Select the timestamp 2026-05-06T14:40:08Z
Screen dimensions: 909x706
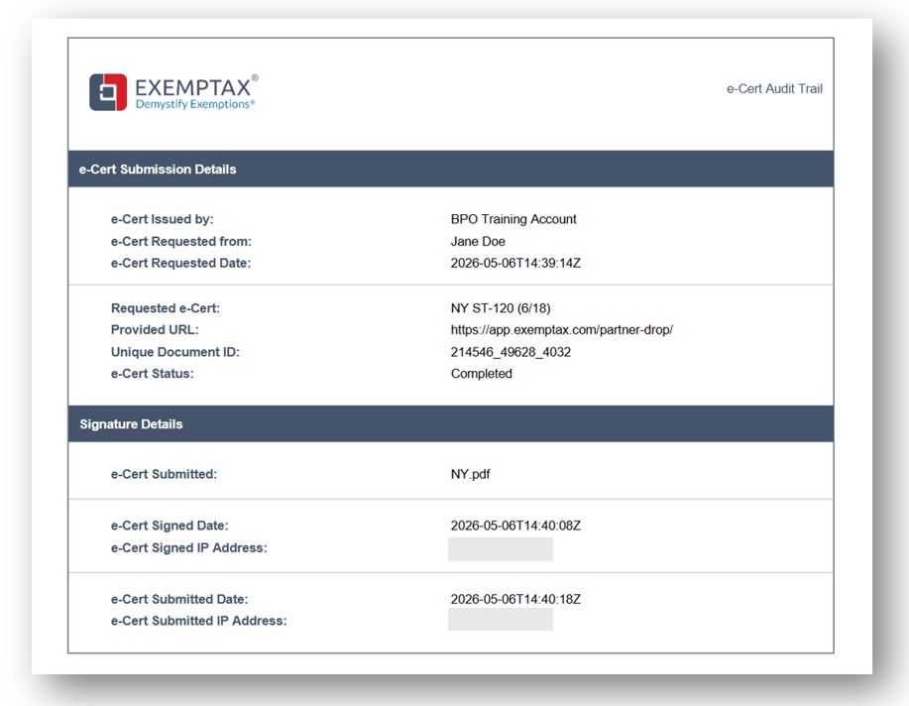click(x=515, y=526)
